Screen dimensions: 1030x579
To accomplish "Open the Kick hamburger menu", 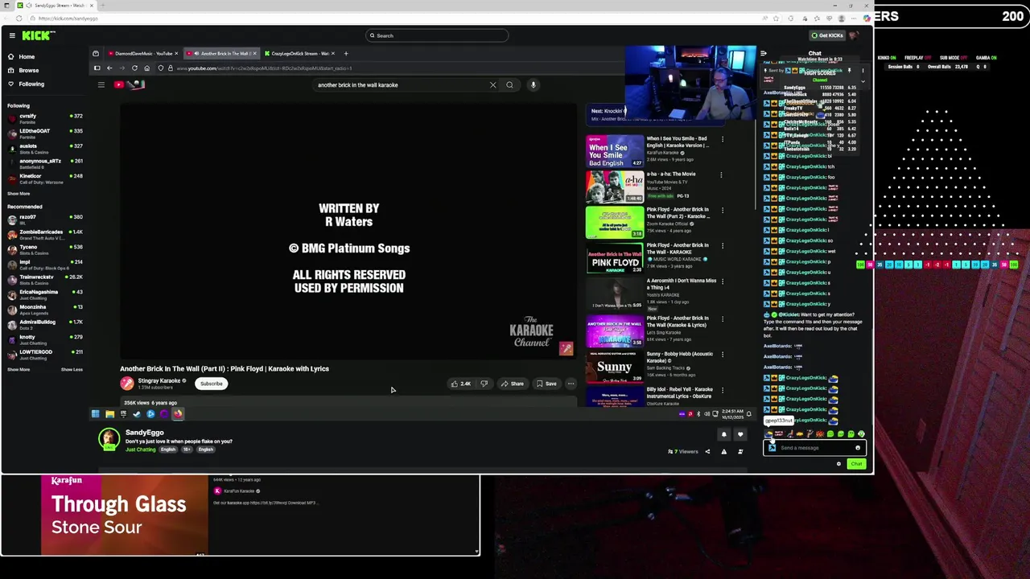I will tap(12, 35).
